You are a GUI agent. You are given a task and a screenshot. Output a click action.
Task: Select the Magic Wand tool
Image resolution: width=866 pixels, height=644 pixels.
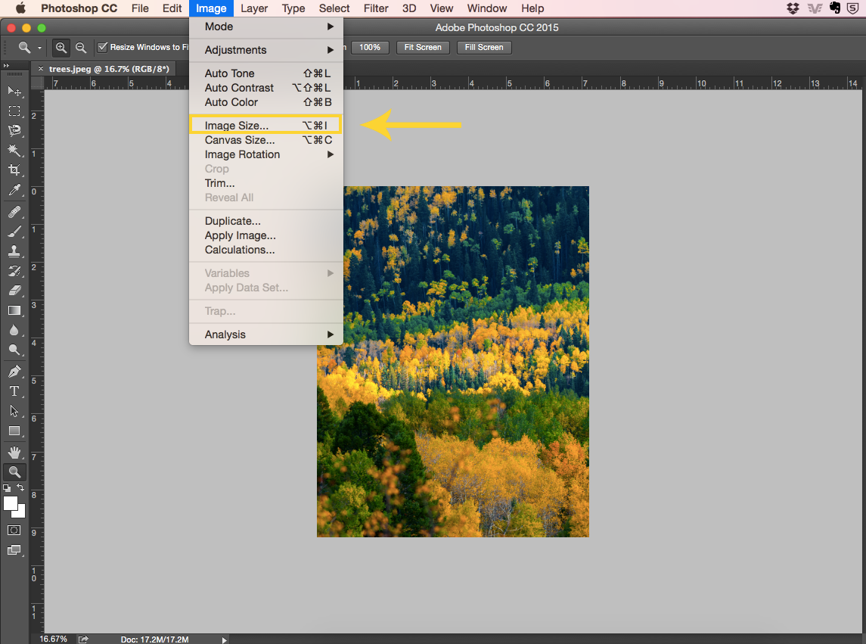coord(14,151)
